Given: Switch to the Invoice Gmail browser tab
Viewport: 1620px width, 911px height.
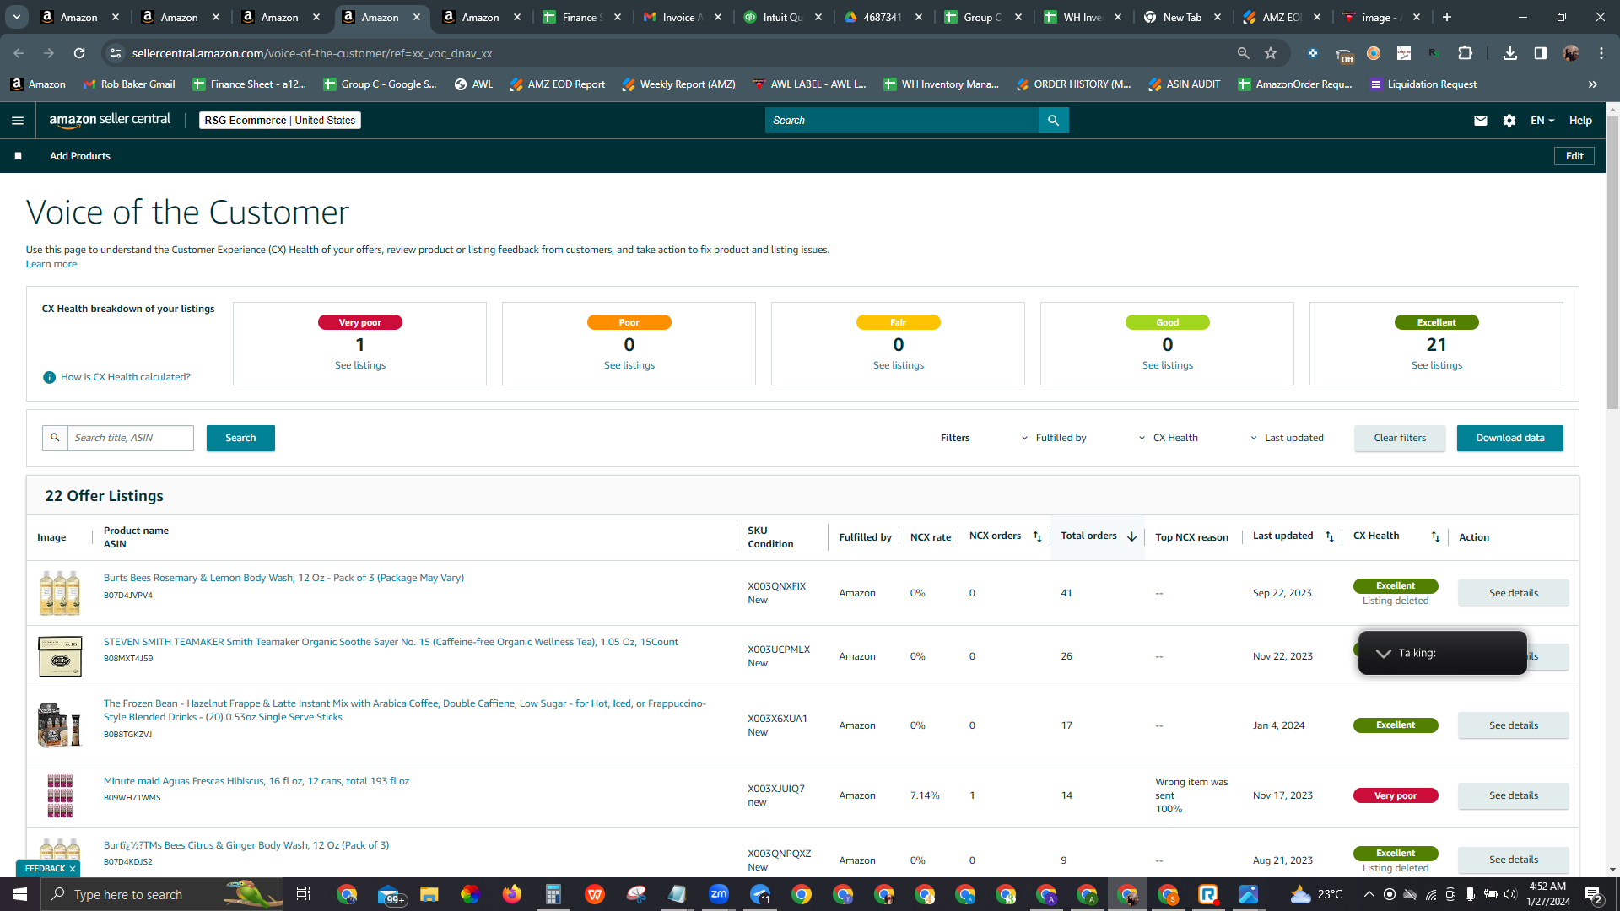Looking at the screenshot, I should click(x=682, y=17).
